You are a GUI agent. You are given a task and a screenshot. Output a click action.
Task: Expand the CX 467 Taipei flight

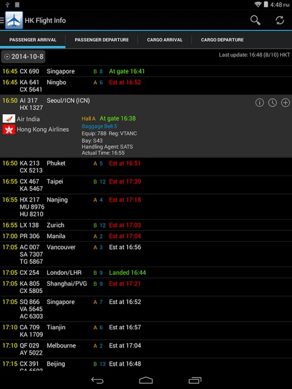(x=146, y=185)
